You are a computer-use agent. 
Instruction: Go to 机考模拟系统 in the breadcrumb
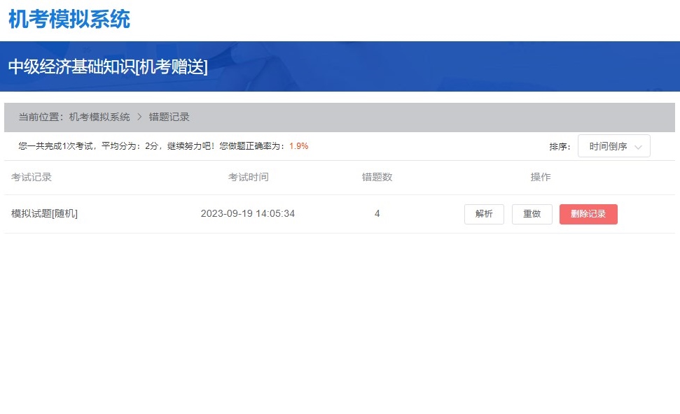99,117
